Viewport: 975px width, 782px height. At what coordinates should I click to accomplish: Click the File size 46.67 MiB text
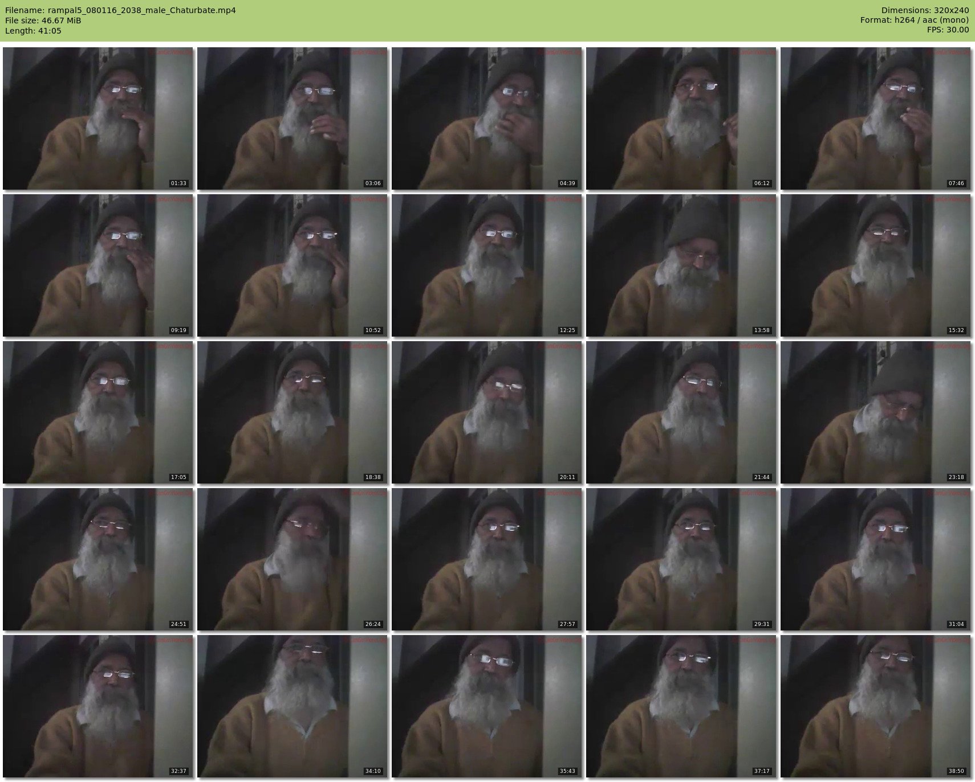tap(43, 21)
